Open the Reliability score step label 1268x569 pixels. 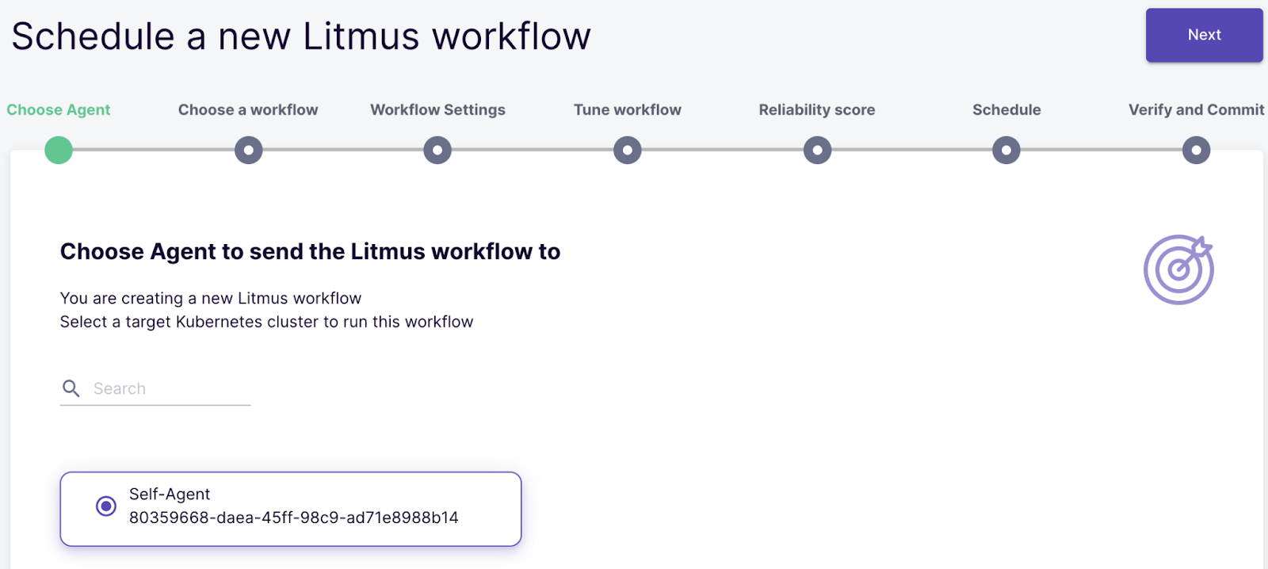[x=817, y=110]
